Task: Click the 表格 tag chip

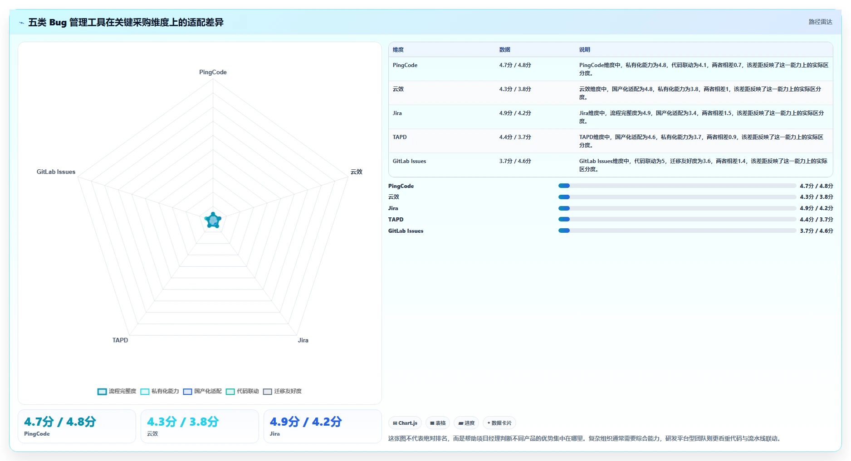Action: pos(438,423)
